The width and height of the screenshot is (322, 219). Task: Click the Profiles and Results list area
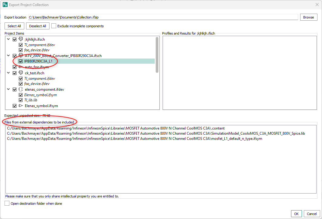point(240,73)
